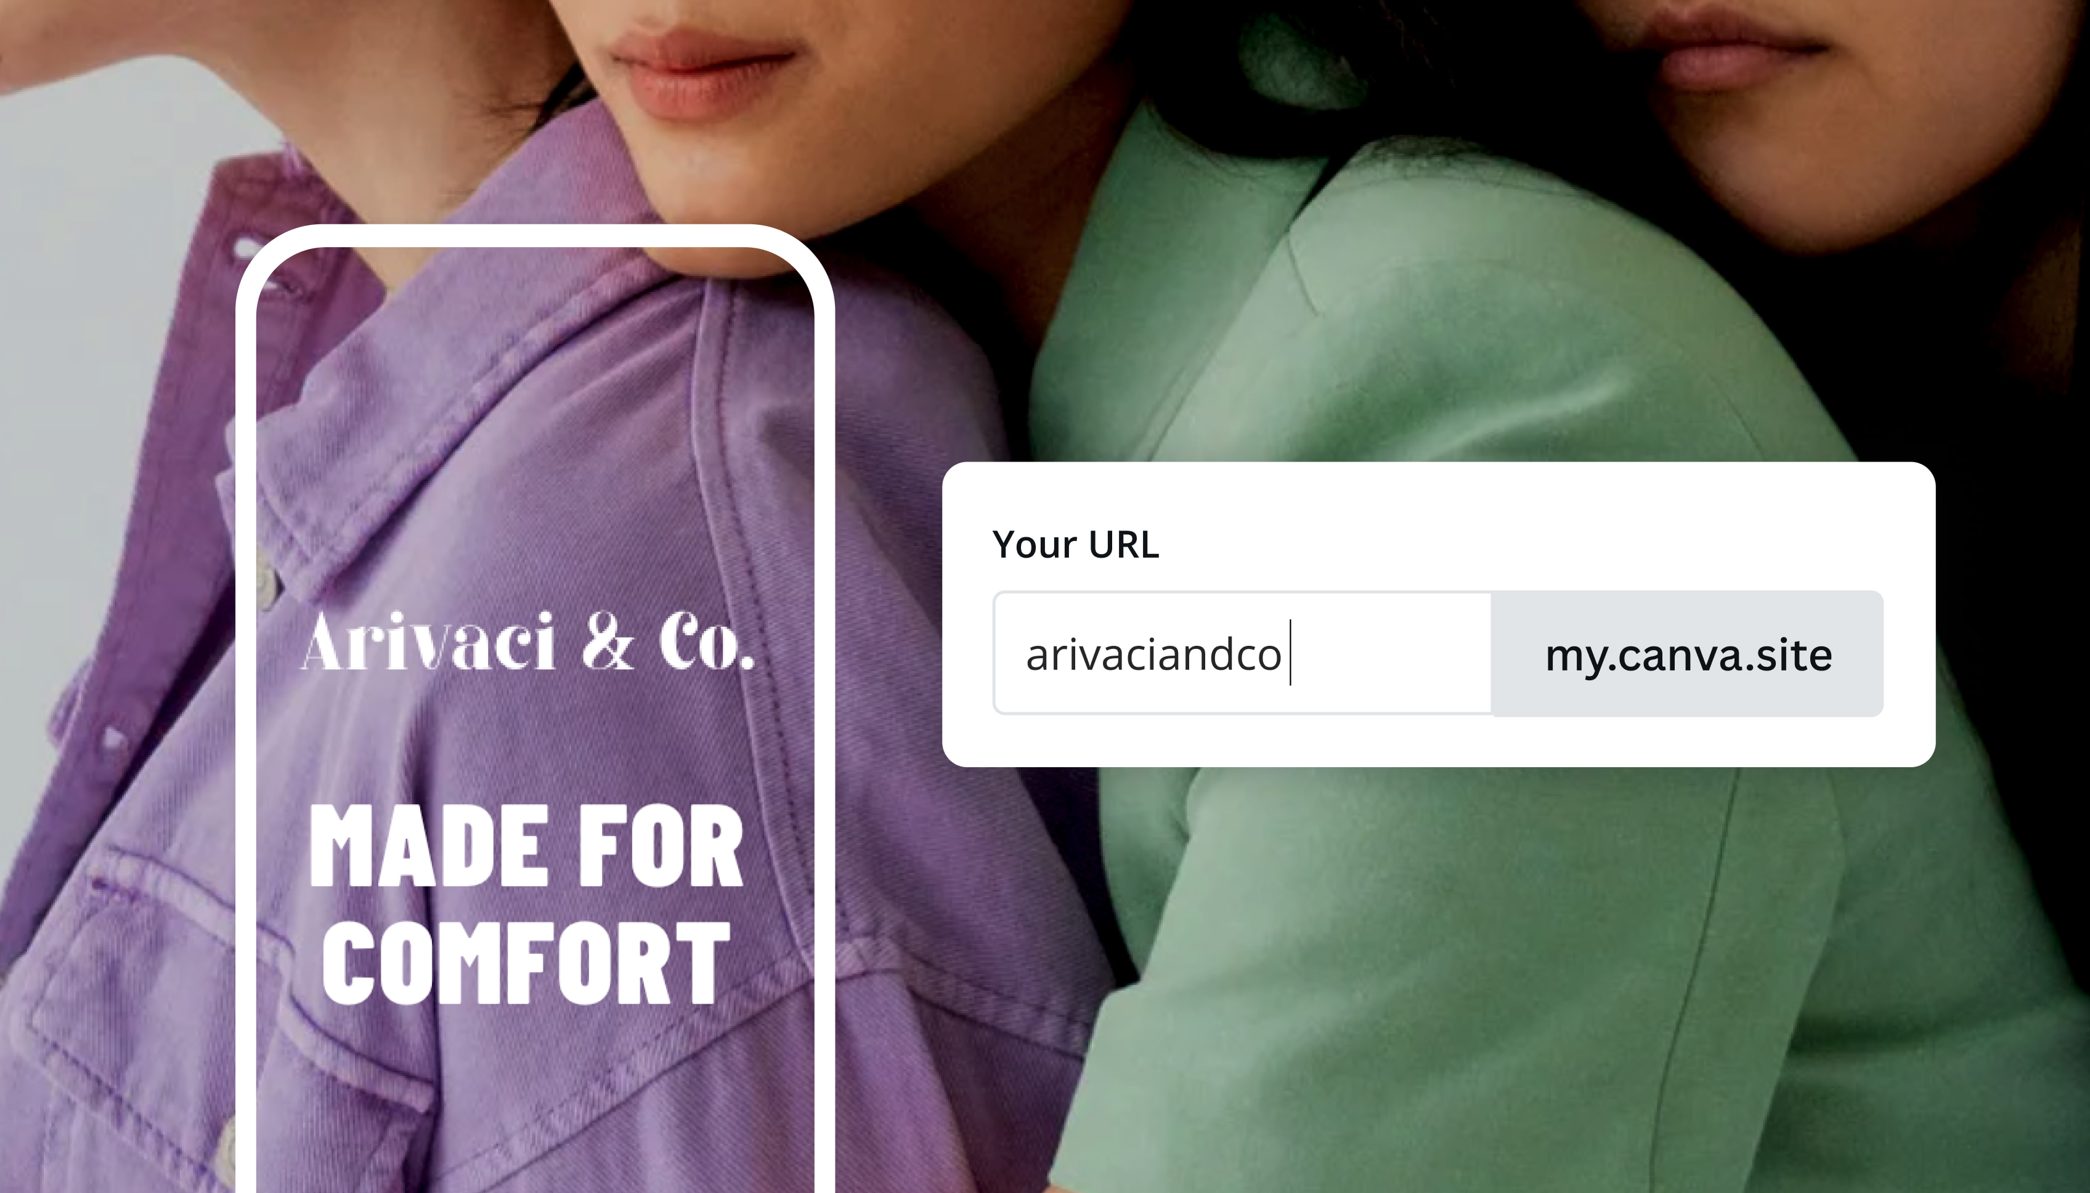The height and width of the screenshot is (1193, 2090).
Task: Click the Co. text in the logo
Action: click(x=707, y=642)
